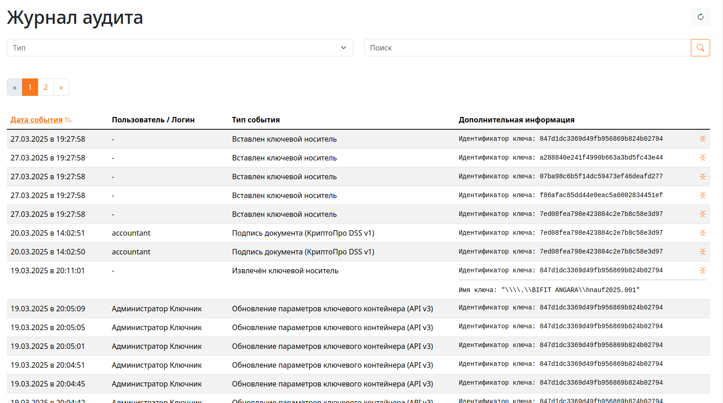Toggle details icon for key 07ba98c6 row

[702, 177]
